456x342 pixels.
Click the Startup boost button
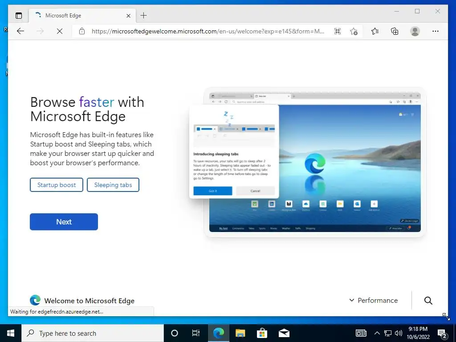57,185
